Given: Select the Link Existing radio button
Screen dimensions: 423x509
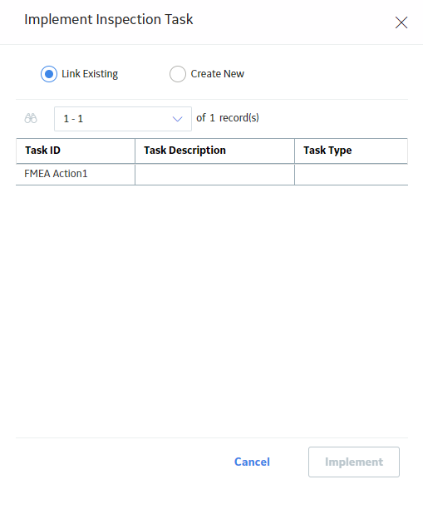Looking at the screenshot, I should [49, 74].
